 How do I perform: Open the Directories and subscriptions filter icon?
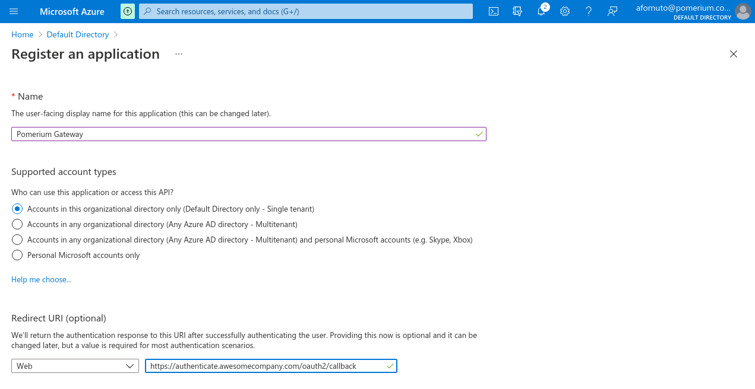coord(517,11)
